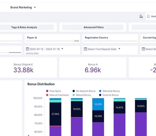This screenshot has width=156, height=136.
Task: Click the dashboard grid layout icon
Action: tap(141, 16)
